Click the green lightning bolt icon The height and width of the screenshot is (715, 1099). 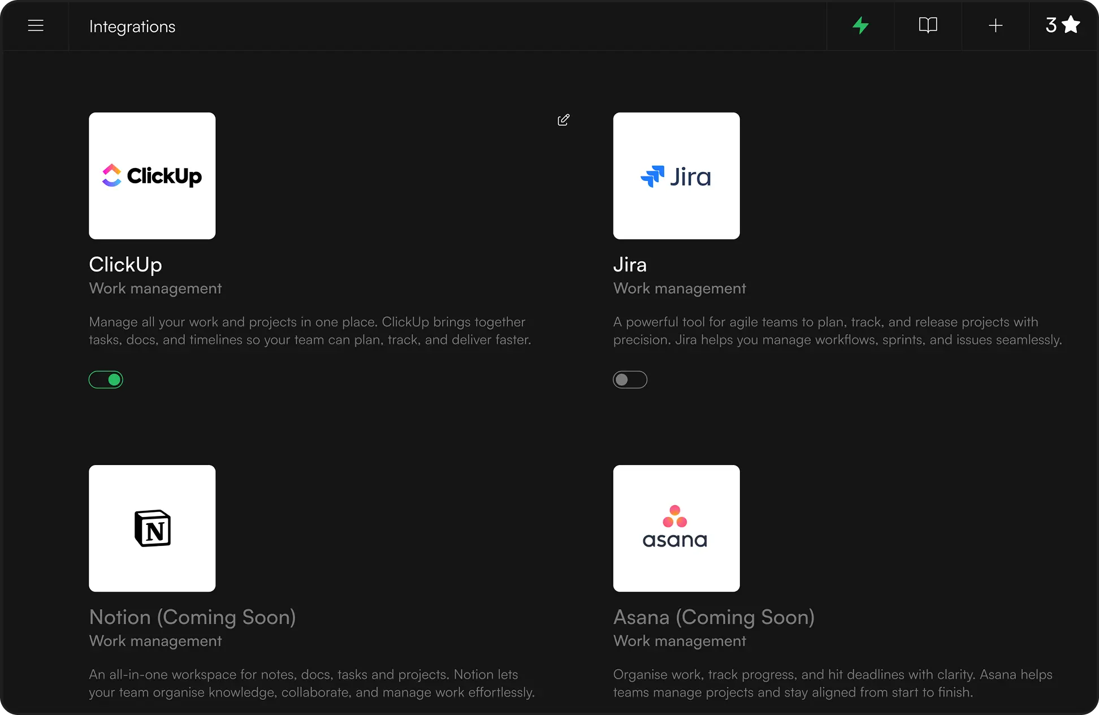click(x=860, y=26)
